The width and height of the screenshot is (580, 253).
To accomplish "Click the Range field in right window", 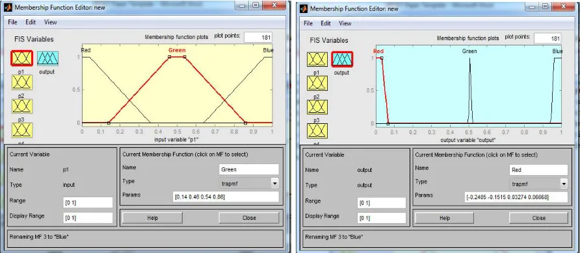I will coord(382,203).
